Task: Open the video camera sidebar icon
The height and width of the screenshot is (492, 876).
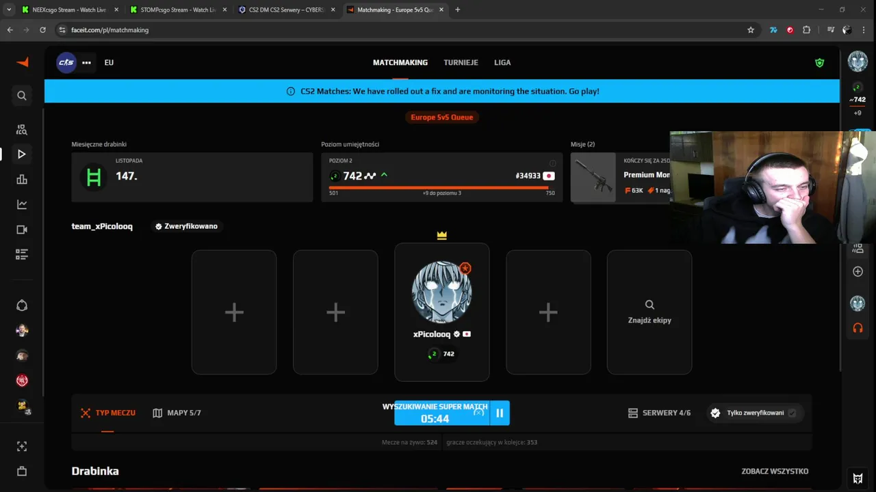Action: click(x=22, y=230)
